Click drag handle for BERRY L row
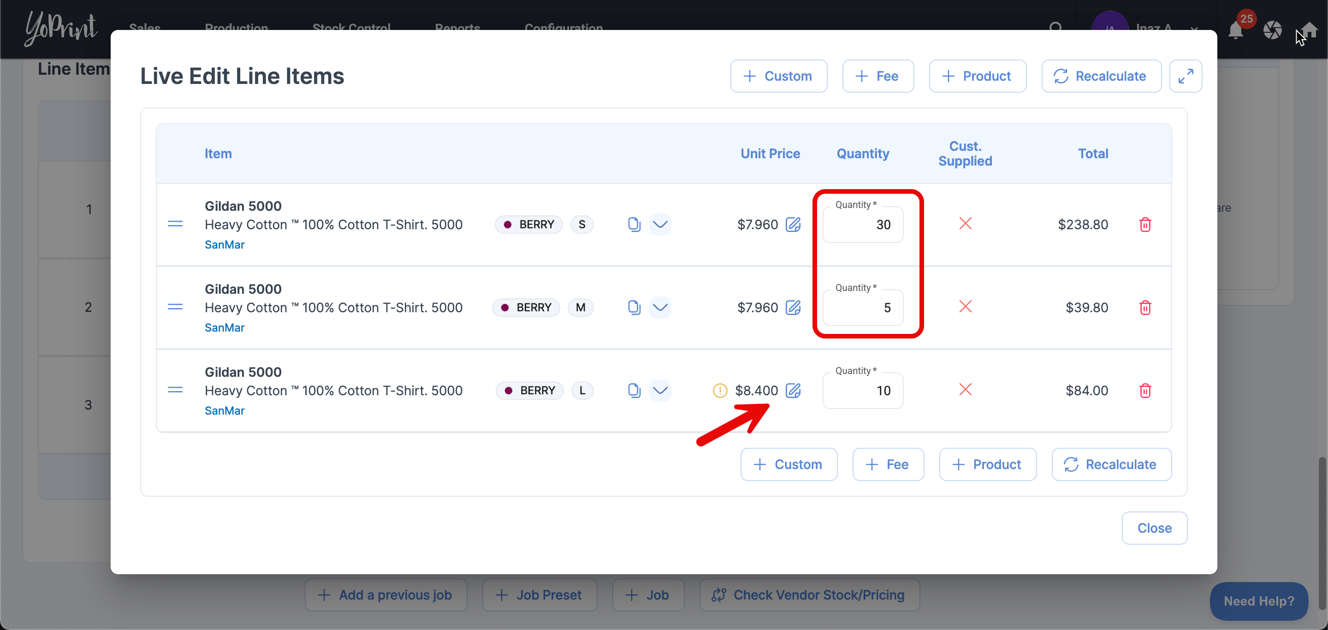This screenshot has width=1328, height=630. point(175,390)
